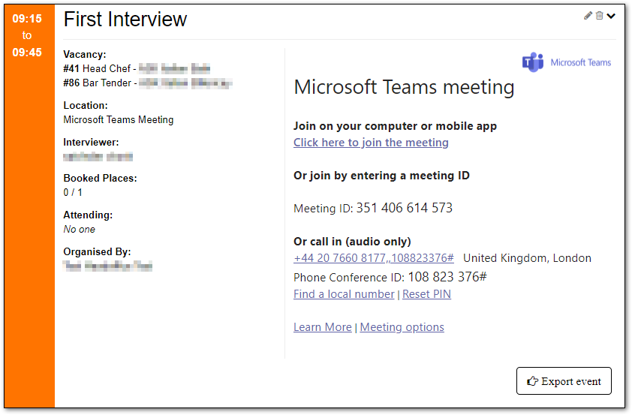
Task: Click the pencil edit event icon
Action: [588, 16]
